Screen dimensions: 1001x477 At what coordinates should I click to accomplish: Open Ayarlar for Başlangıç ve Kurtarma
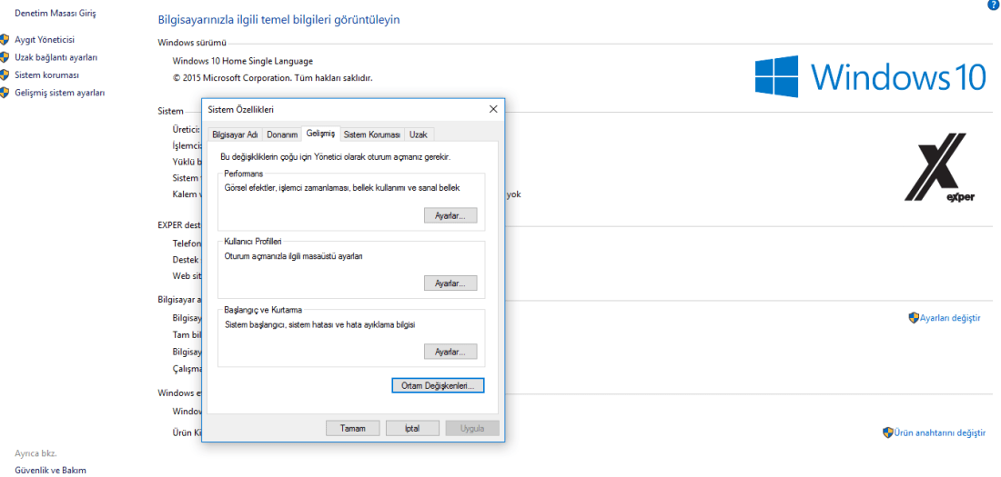click(x=450, y=352)
